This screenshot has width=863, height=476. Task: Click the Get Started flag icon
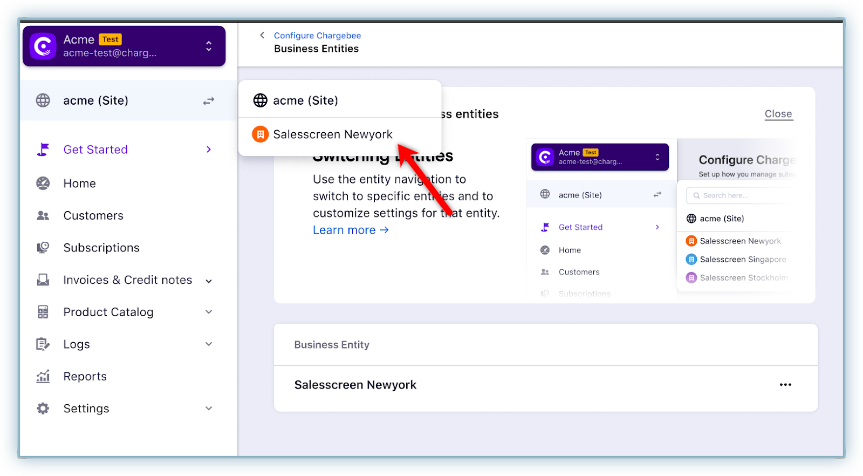click(43, 149)
